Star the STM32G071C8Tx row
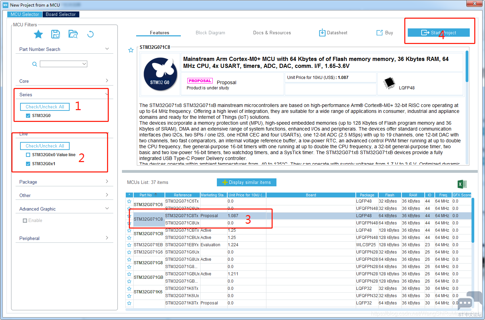The width and height of the screenshot is (485, 320). [129, 216]
